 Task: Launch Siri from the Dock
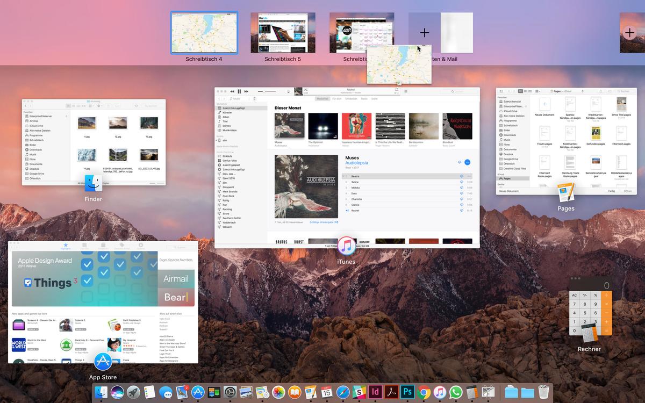tap(117, 393)
